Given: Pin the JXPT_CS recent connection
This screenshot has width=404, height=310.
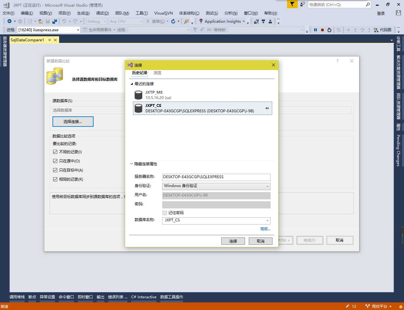Looking at the screenshot, I should click(x=267, y=108).
